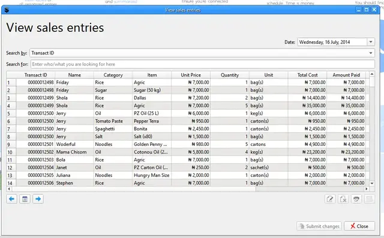Click the 'Janet' name cell

click(x=74, y=167)
